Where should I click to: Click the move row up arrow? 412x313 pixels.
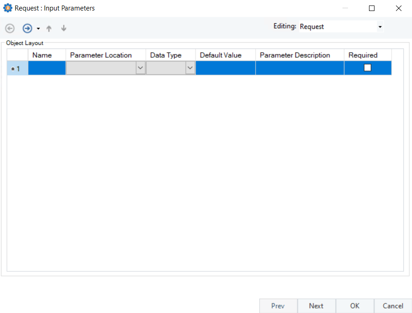pos(49,28)
